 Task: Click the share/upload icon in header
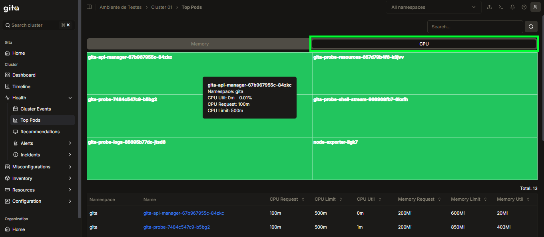click(489, 7)
